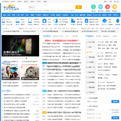This screenshot has width=121, height=121.
Task: Select the printer office equipment icon
Action: 105,21
